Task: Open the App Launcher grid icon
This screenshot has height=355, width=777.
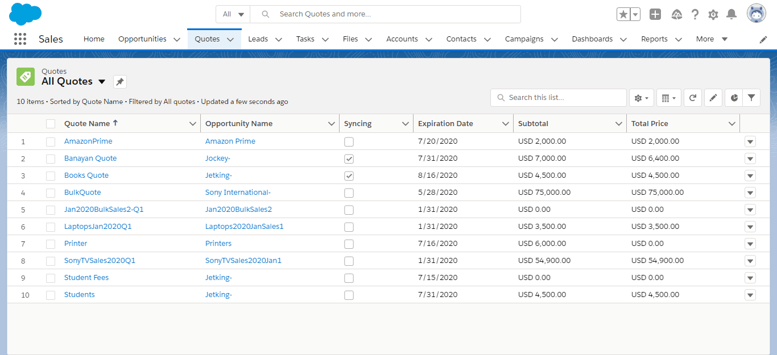Action: pos(20,39)
